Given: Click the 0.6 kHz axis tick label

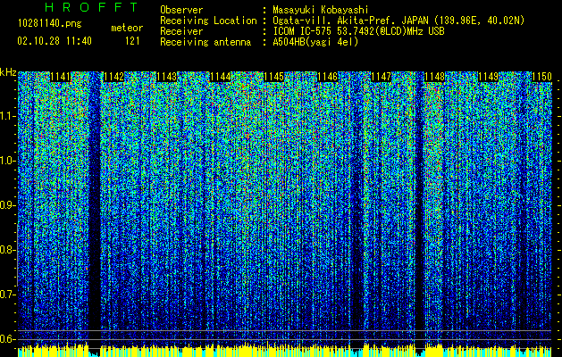Looking at the screenshot, I should 7,339.
